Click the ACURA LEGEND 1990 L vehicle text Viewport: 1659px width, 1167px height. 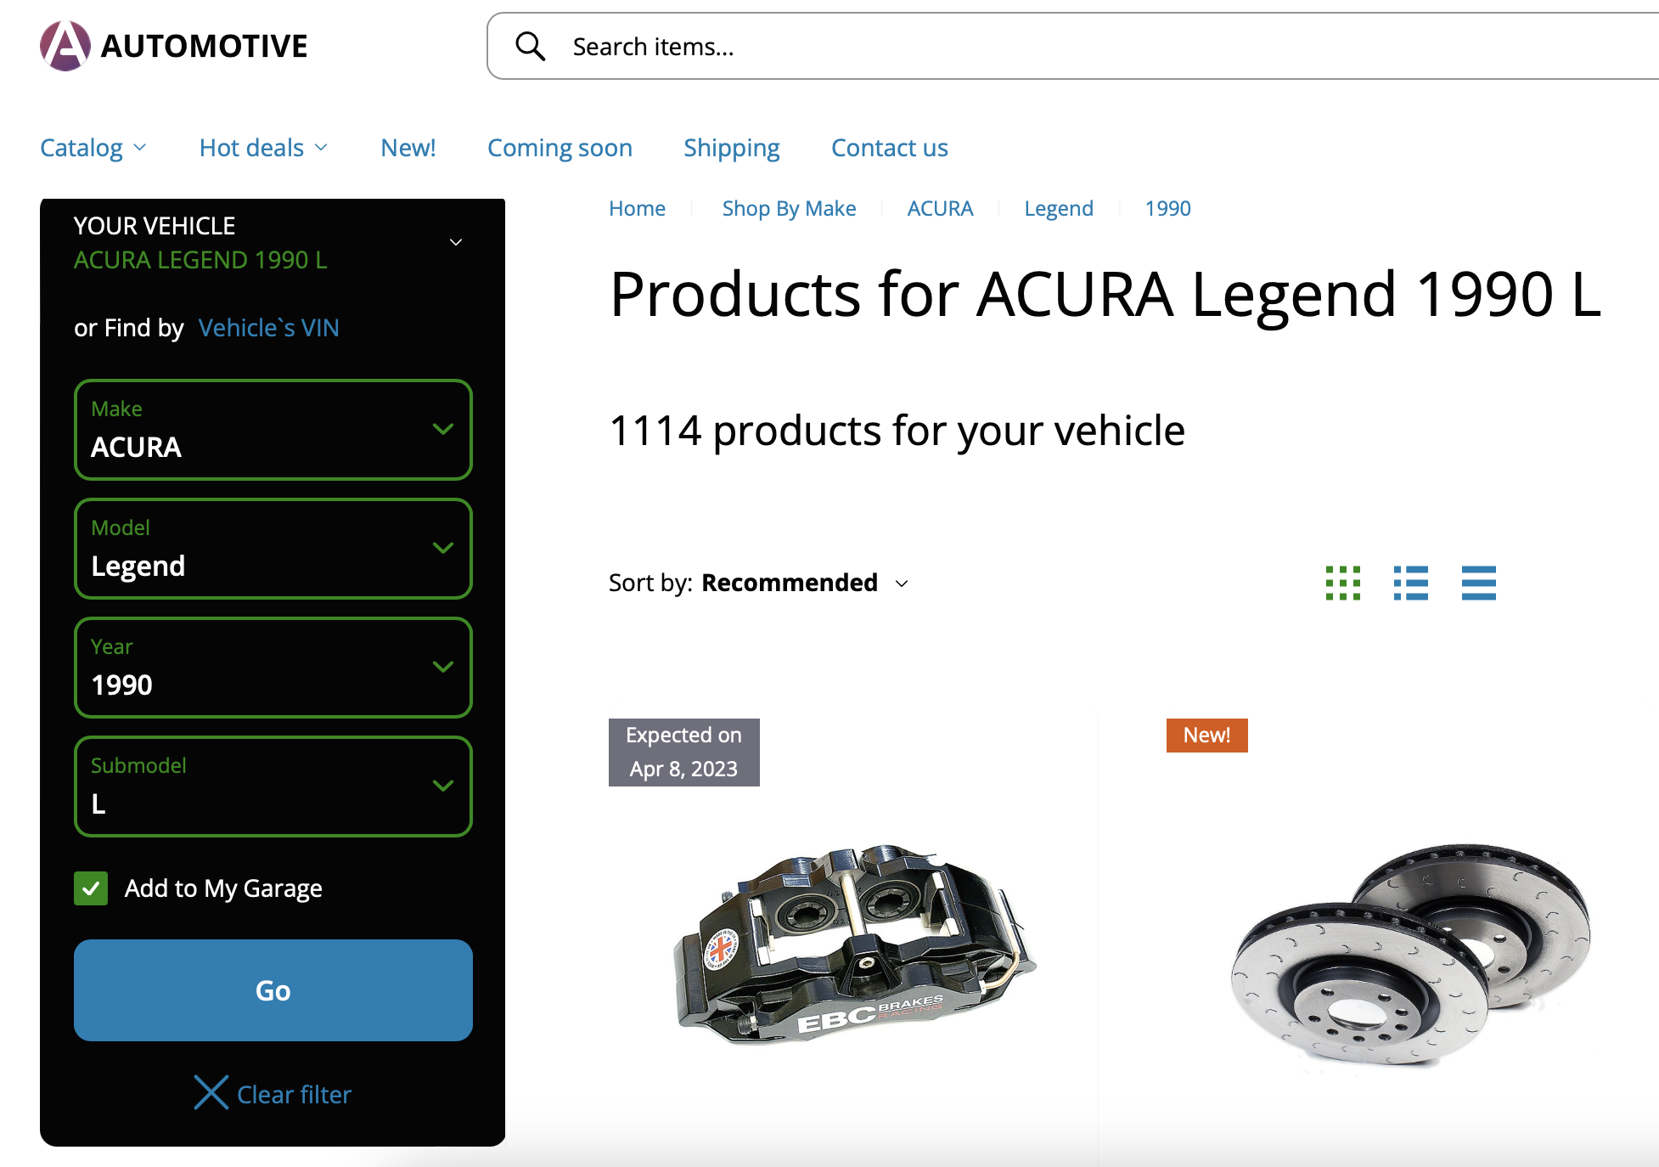click(200, 260)
